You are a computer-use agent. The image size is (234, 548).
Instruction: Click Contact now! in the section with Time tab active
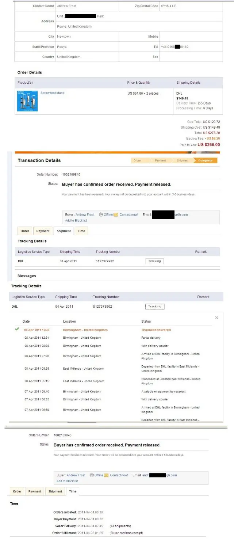coord(119,475)
